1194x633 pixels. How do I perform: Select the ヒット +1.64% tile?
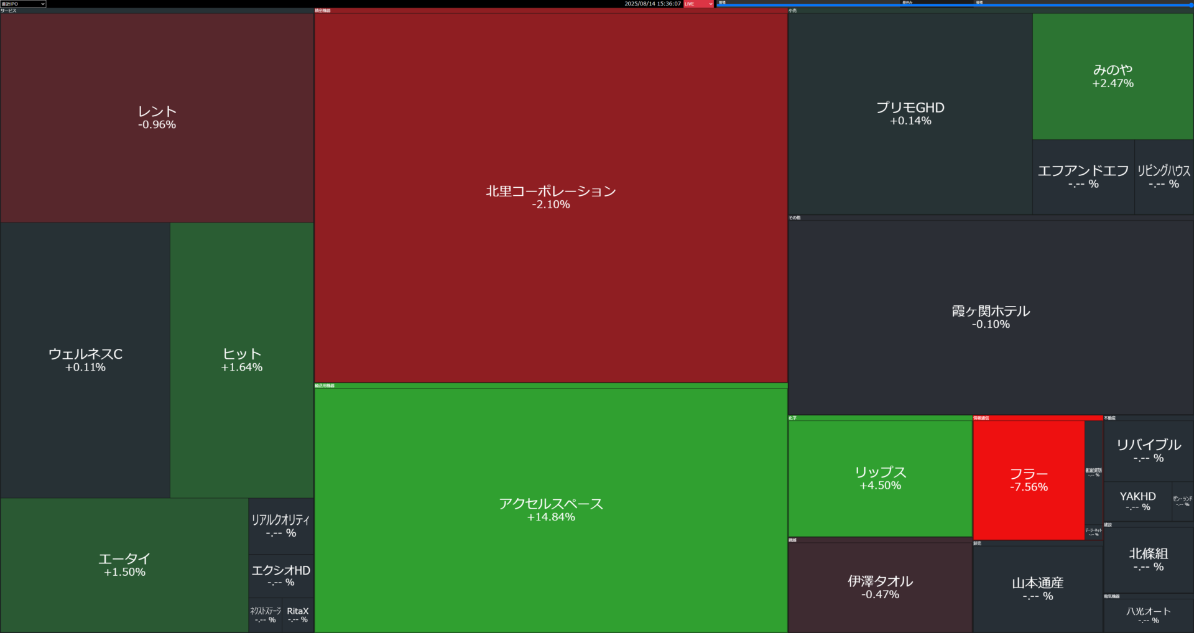pyautogui.click(x=242, y=360)
